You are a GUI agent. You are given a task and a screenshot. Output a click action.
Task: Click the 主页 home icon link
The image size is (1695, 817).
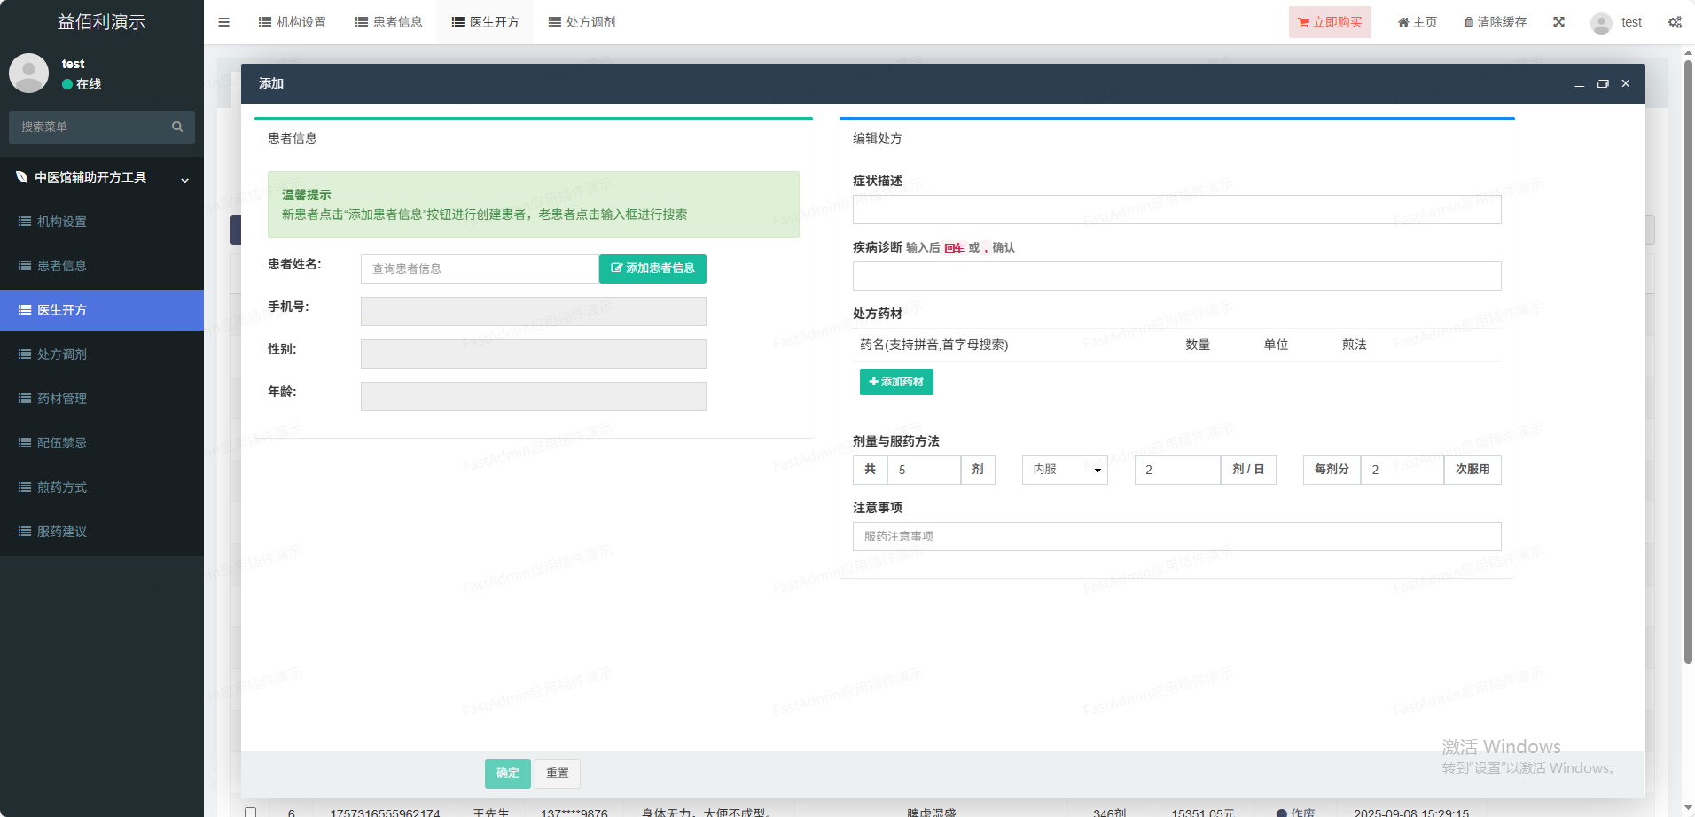click(1418, 22)
